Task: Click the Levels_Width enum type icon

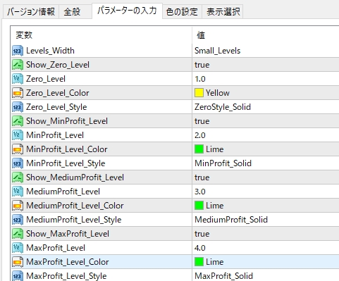Action: point(18,51)
